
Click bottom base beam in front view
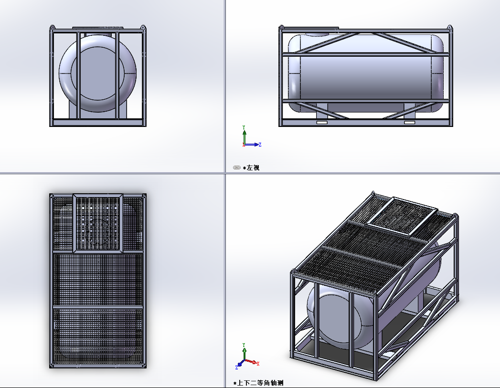(97, 123)
